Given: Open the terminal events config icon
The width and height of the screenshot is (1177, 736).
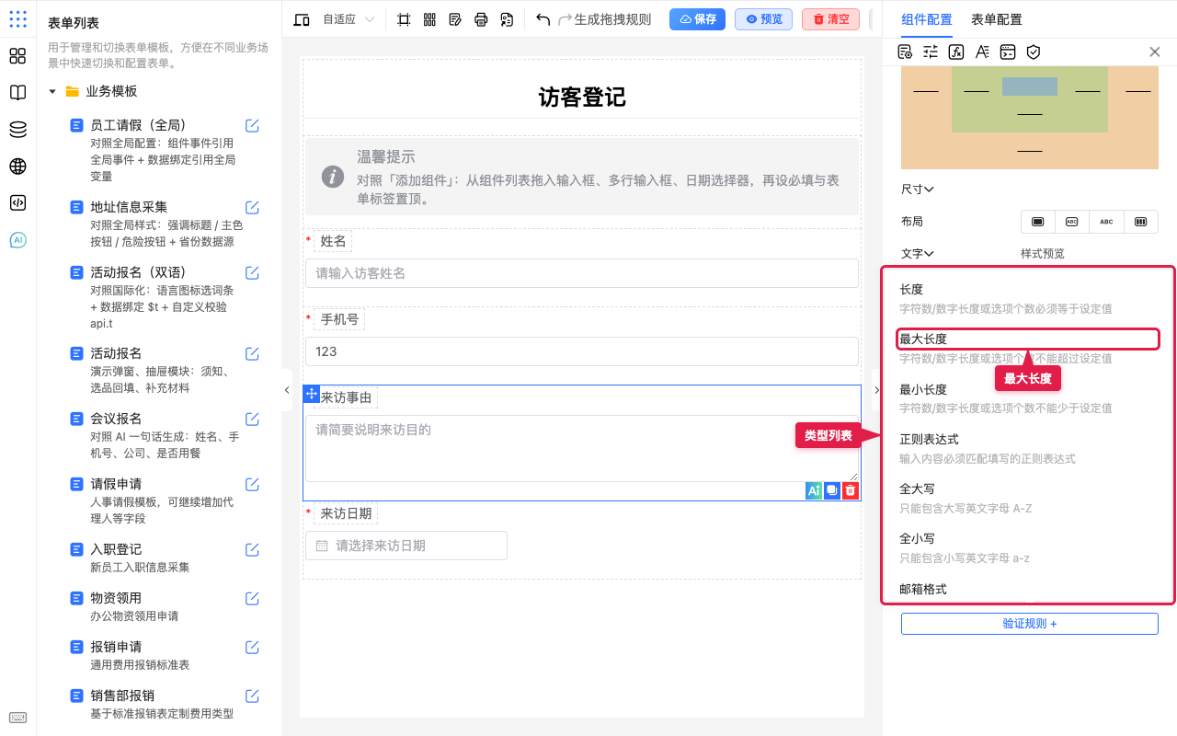Looking at the screenshot, I should pos(1008,52).
